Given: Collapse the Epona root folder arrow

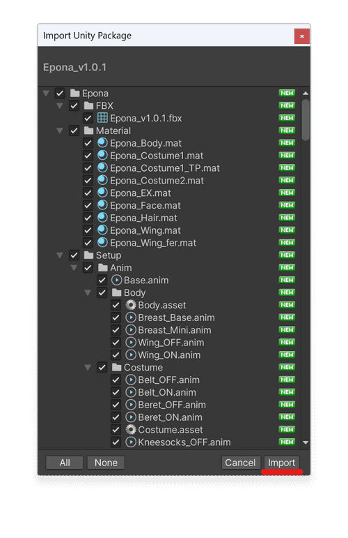Looking at the screenshot, I should [46, 94].
